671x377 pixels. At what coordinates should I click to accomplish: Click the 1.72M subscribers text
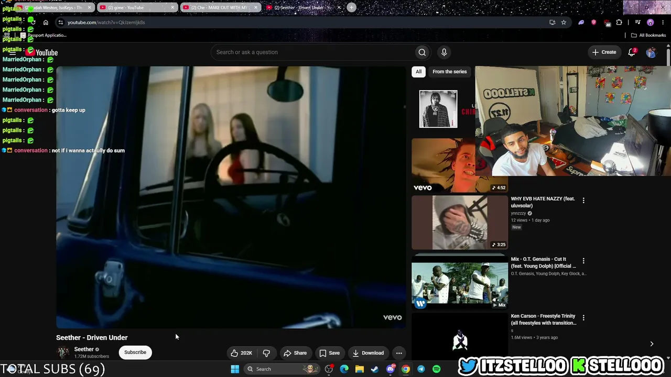pos(92,357)
